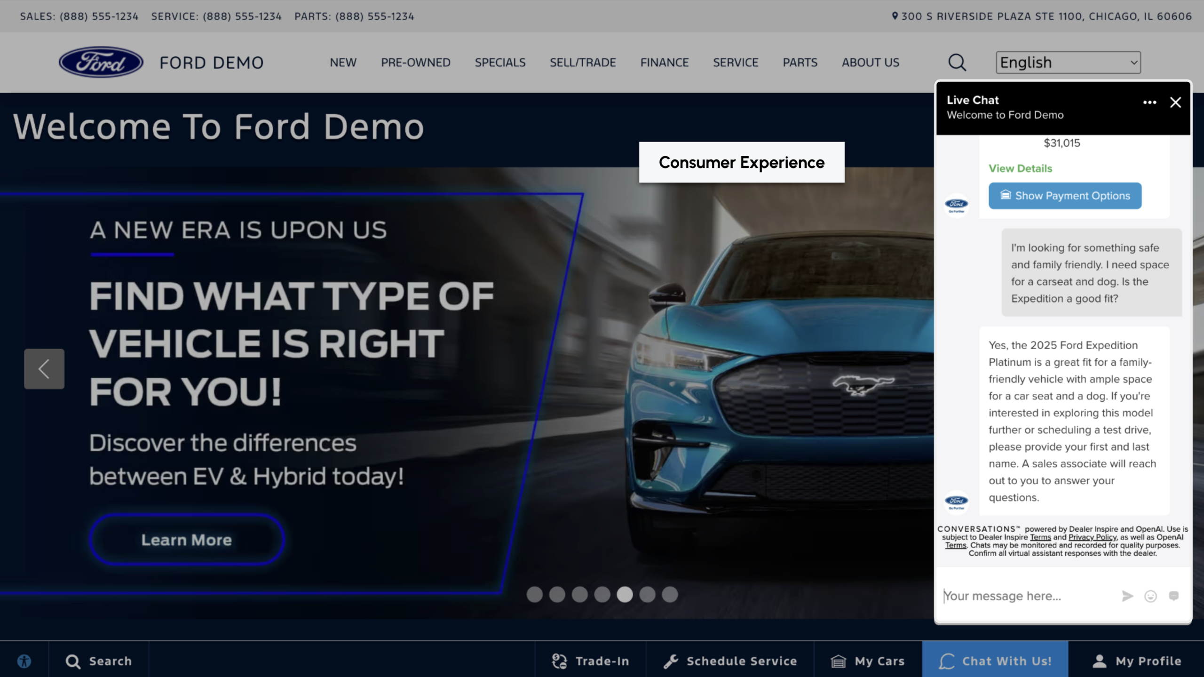Open the OpenAI Terms link
The height and width of the screenshot is (677, 1204).
click(x=955, y=545)
